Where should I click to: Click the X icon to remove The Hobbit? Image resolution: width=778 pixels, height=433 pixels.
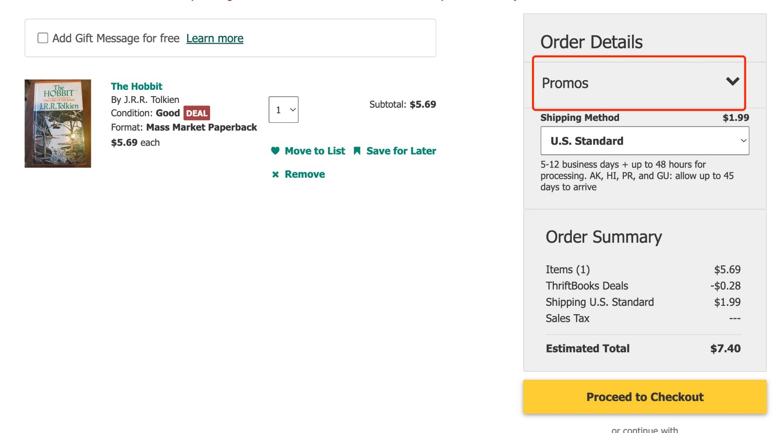click(x=276, y=174)
